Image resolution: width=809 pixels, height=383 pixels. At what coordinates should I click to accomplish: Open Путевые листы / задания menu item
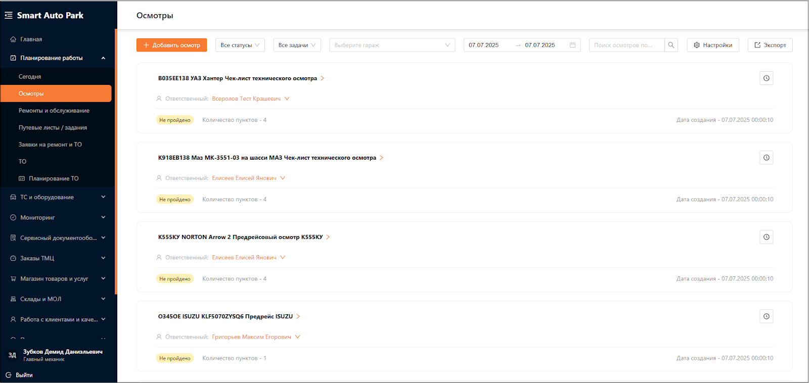point(53,128)
